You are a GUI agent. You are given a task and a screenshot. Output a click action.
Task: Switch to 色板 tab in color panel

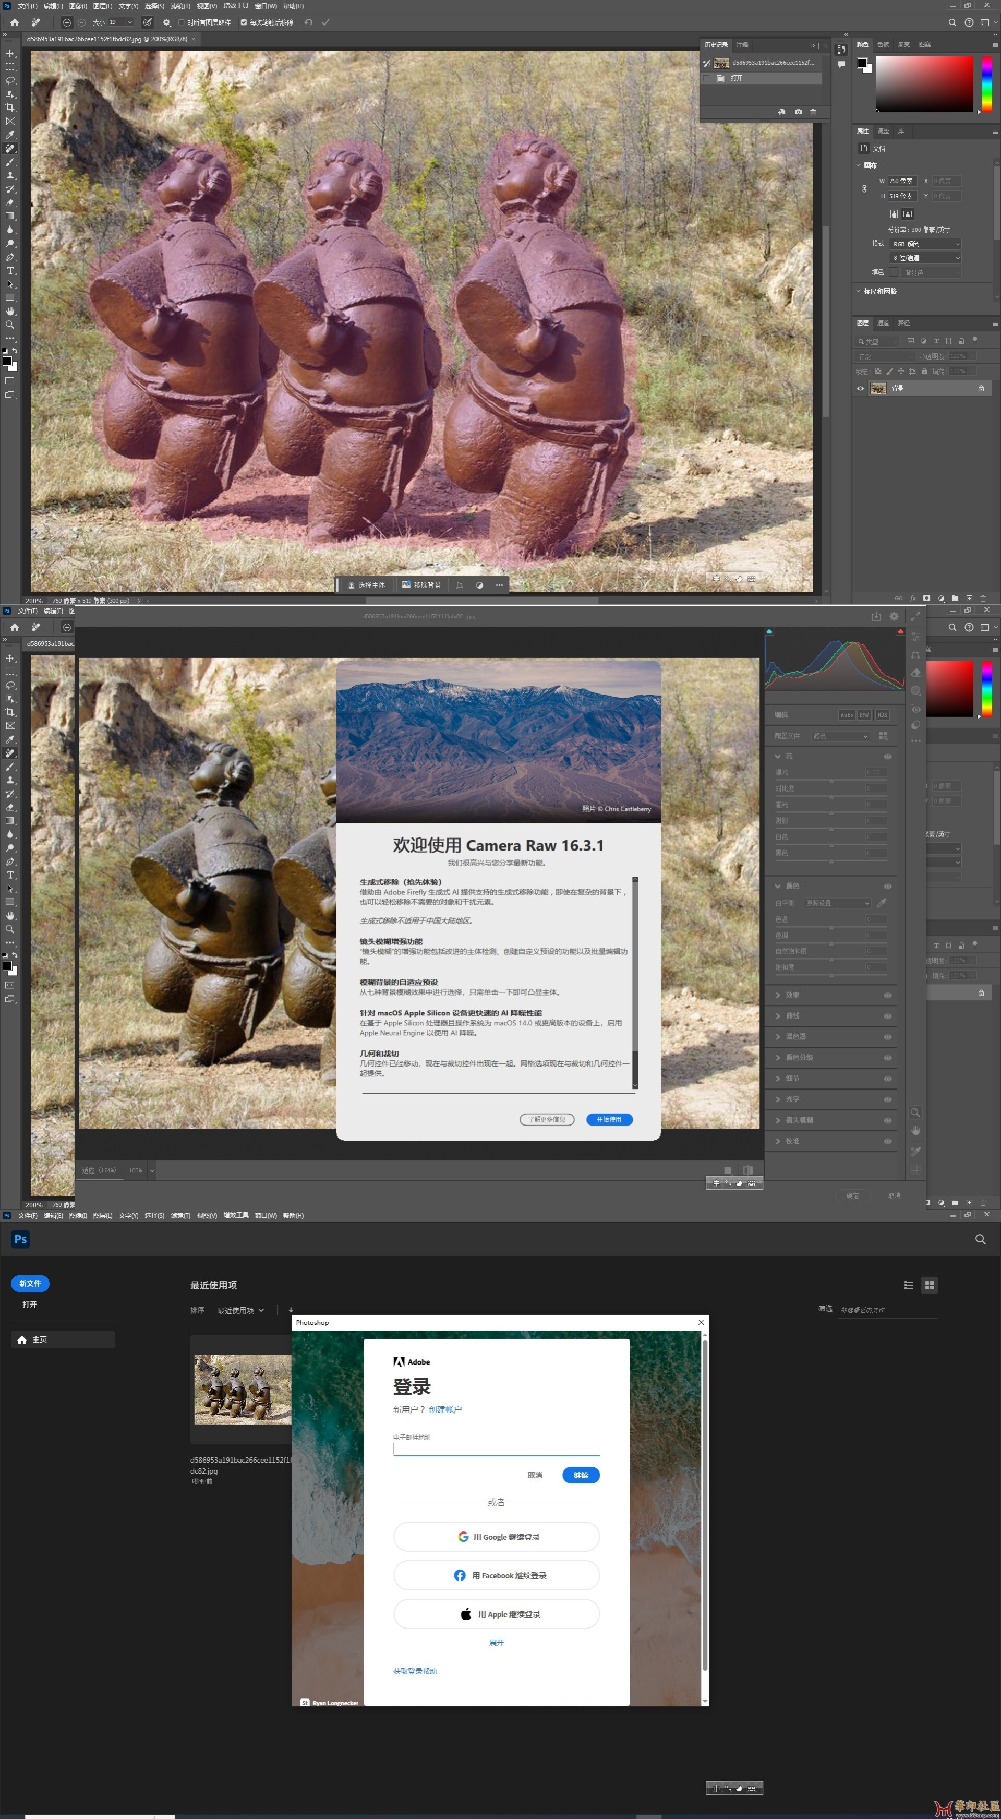883,44
